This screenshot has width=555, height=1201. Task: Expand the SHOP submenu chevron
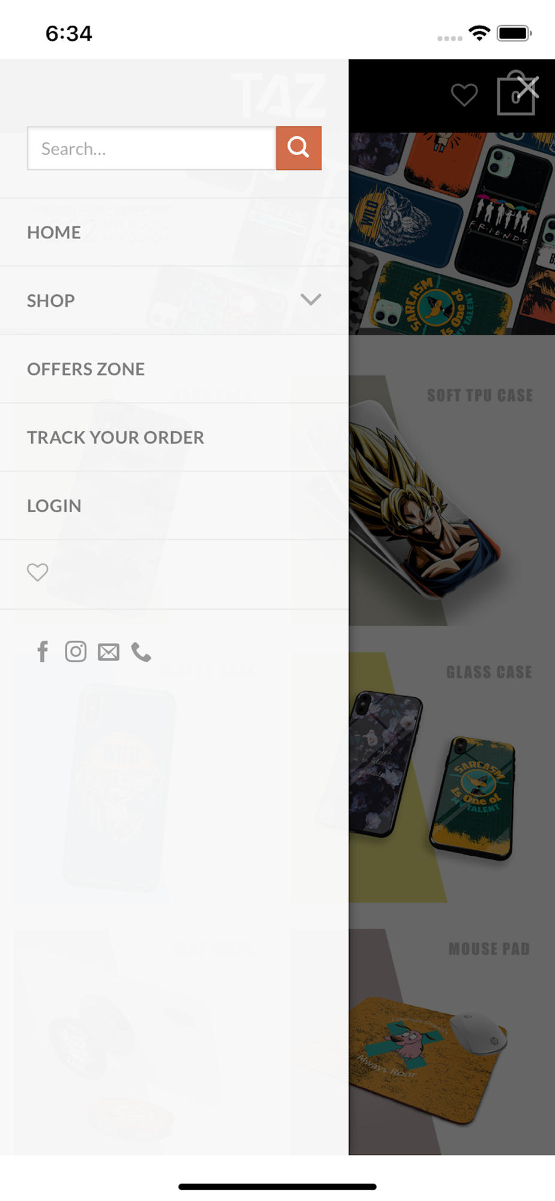(311, 300)
